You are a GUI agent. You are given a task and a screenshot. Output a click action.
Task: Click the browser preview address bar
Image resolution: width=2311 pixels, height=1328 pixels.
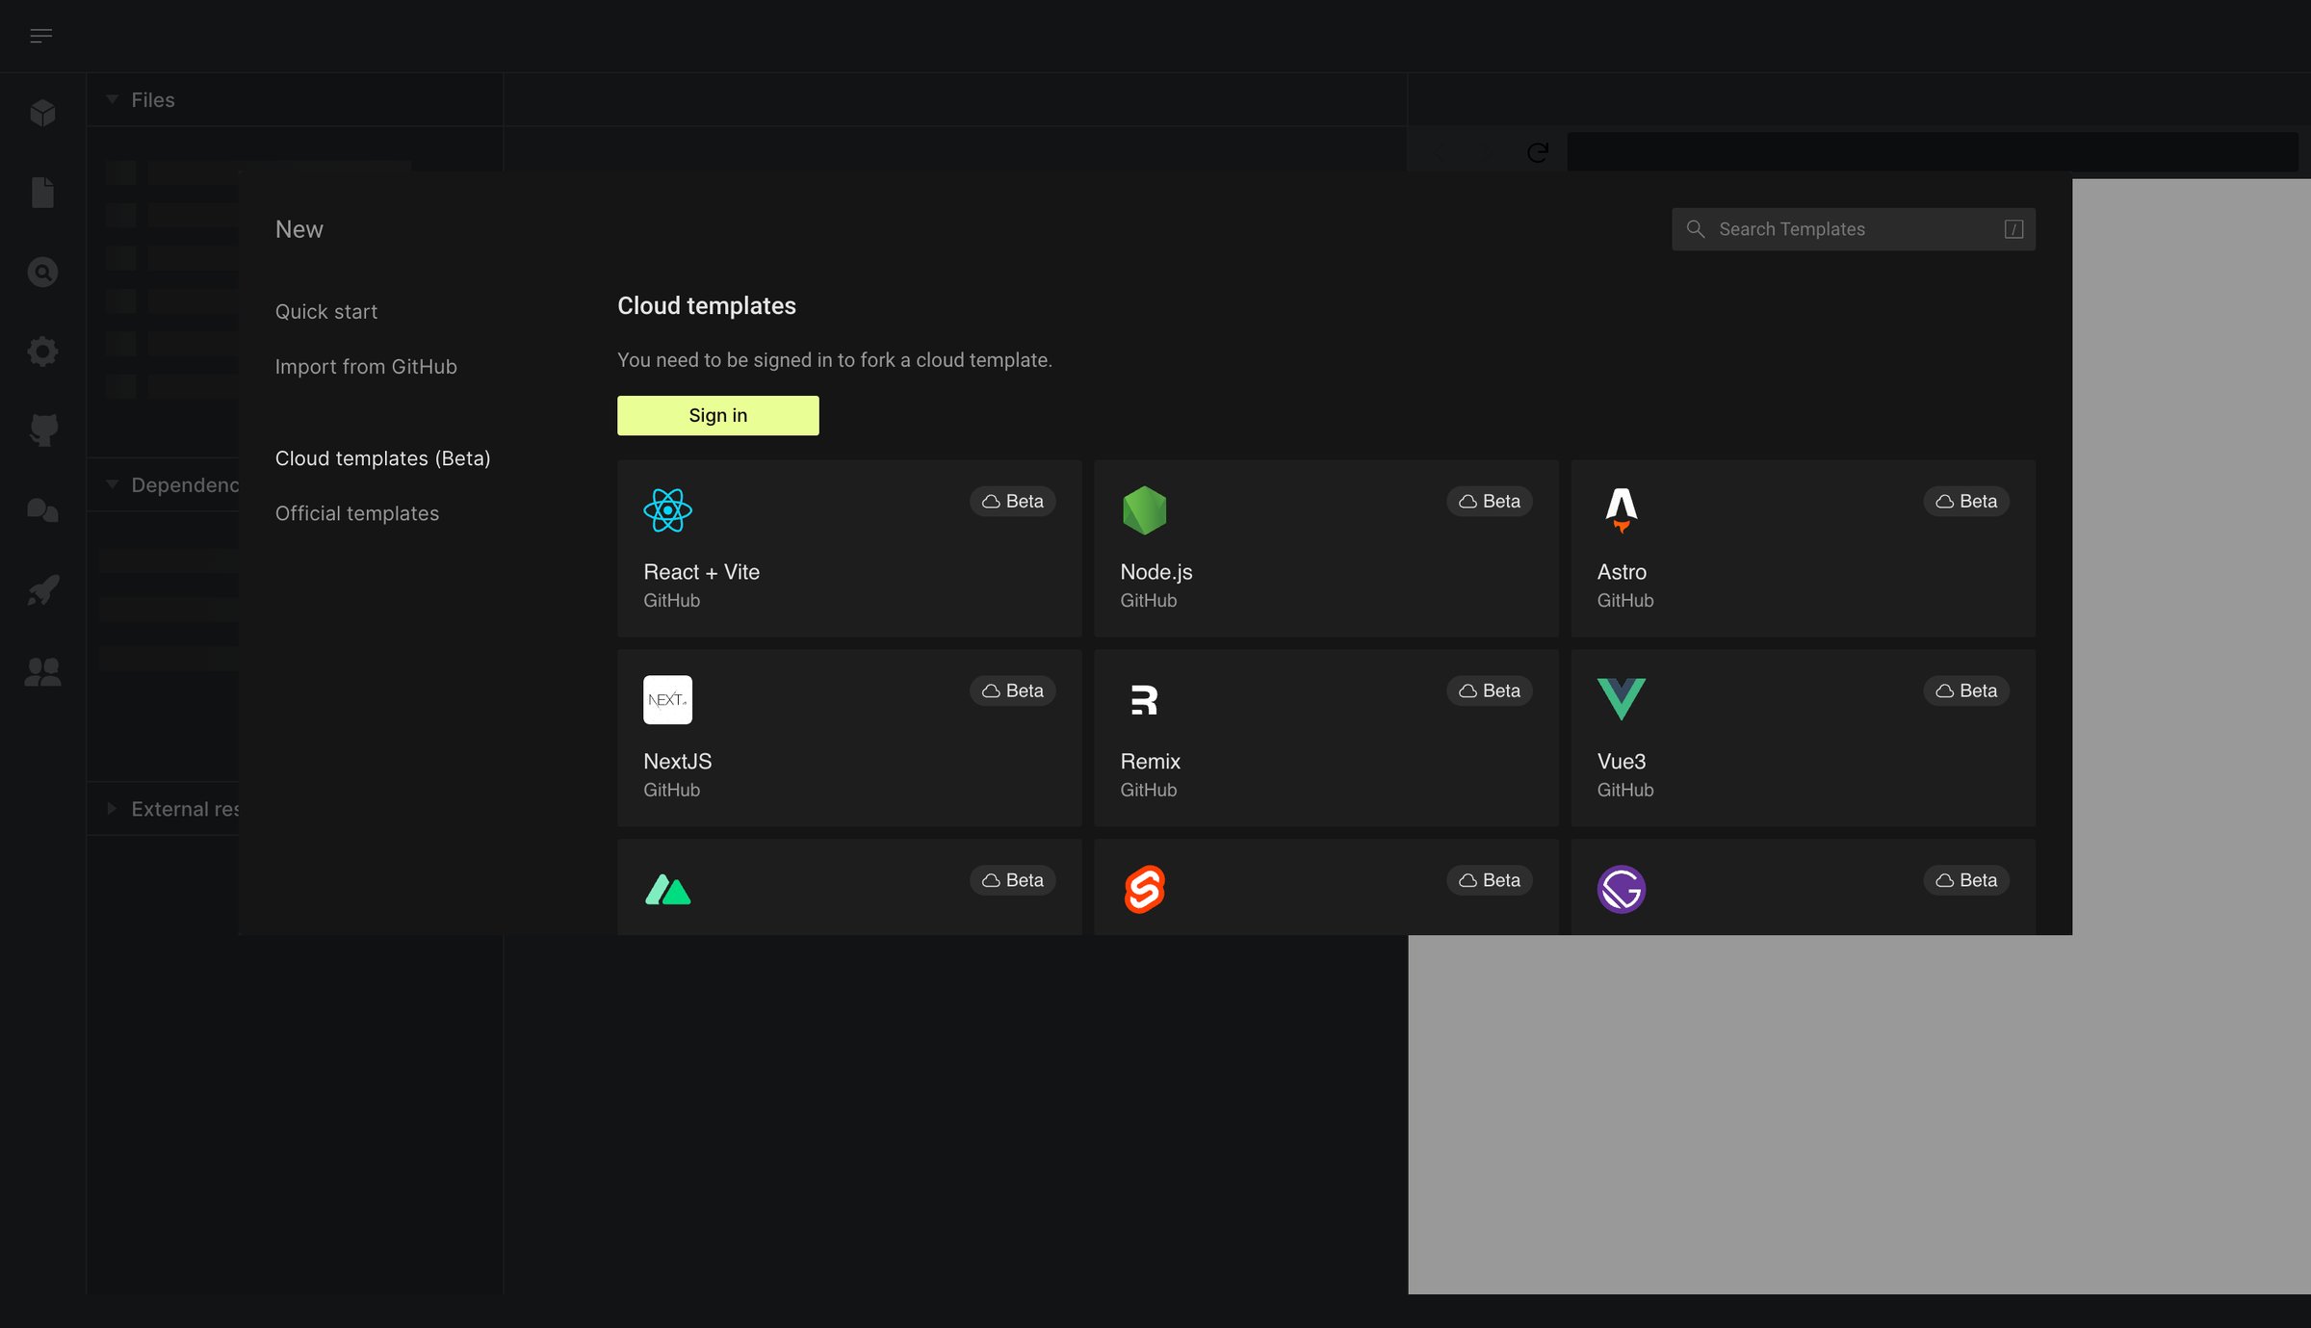(x=1933, y=152)
